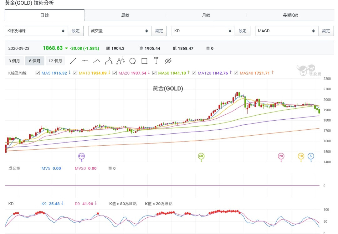
Task: Switch to the 月線 tab
Action: pyautogui.click(x=206, y=15)
